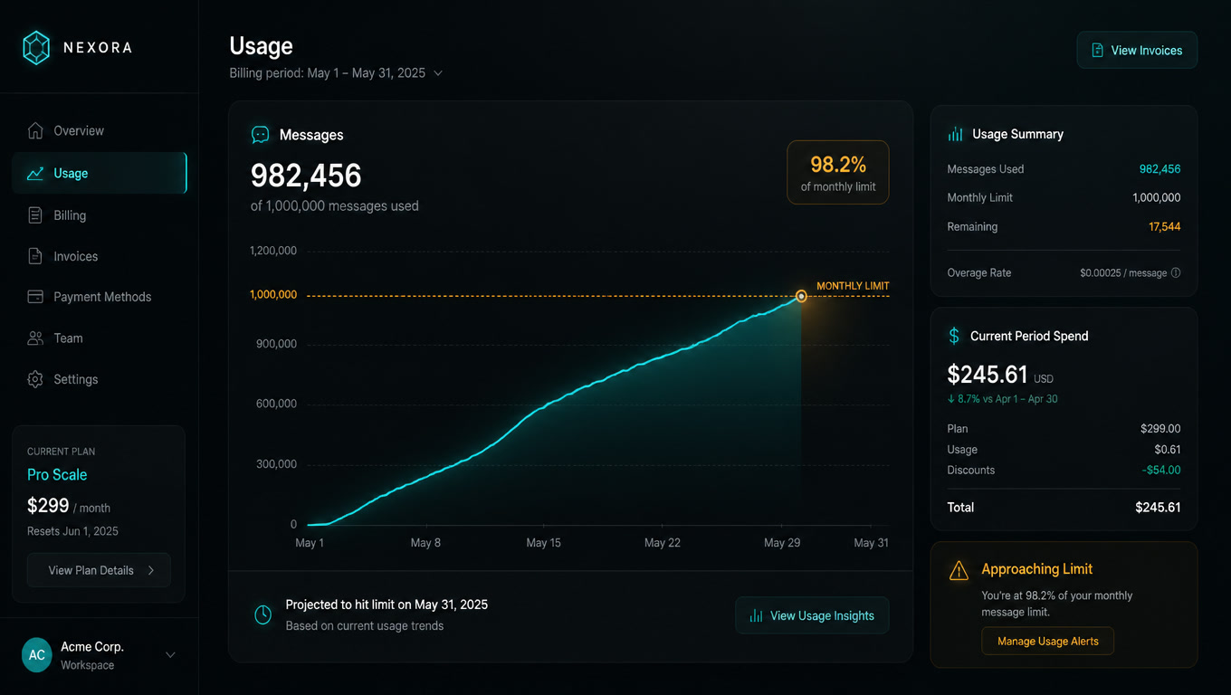Open the Acme Corp. workspace switcher chevron
1231x695 pixels.
[x=170, y=655]
